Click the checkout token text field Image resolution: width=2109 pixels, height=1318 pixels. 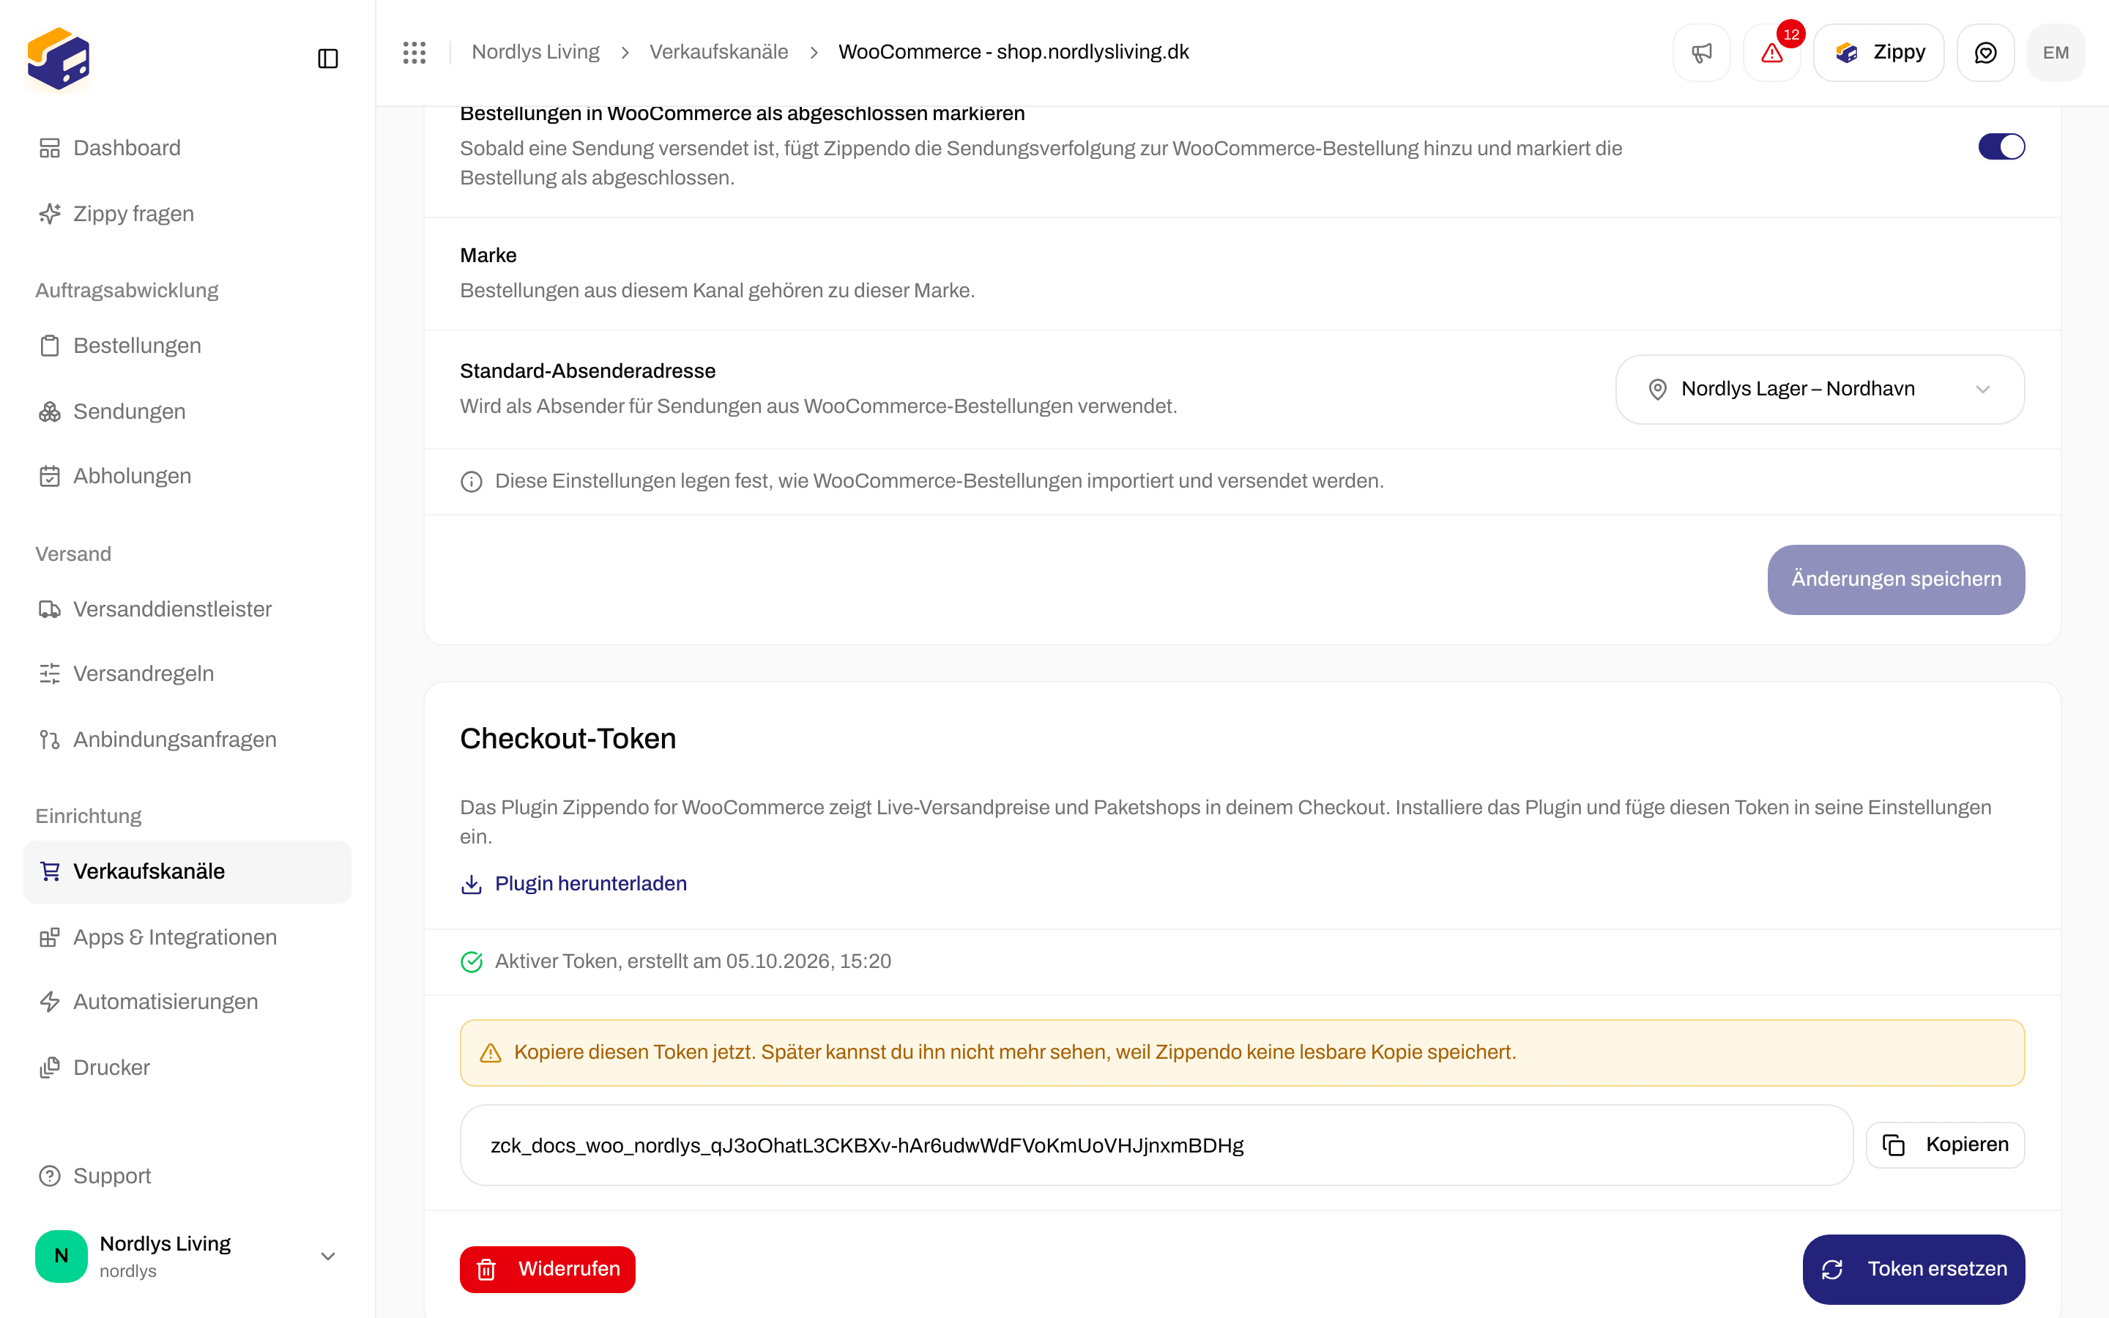point(1156,1145)
